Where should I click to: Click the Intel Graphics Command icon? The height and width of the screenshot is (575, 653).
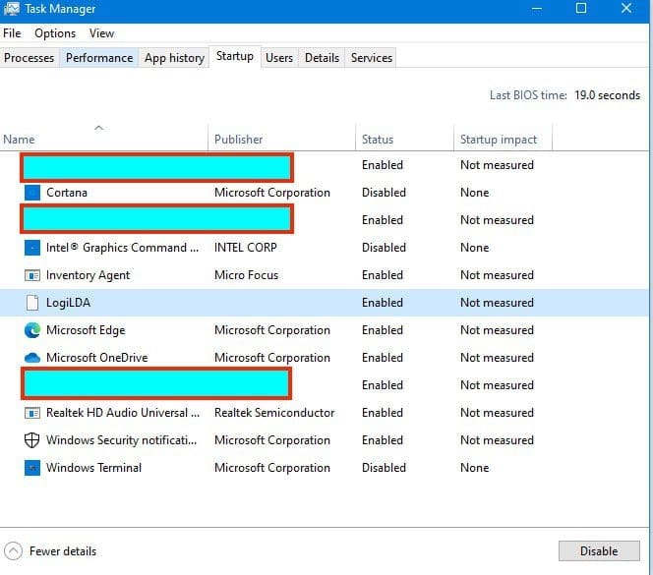point(31,248)
